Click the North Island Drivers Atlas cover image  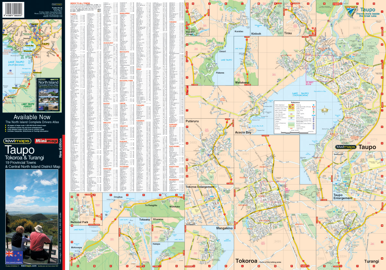48,95
